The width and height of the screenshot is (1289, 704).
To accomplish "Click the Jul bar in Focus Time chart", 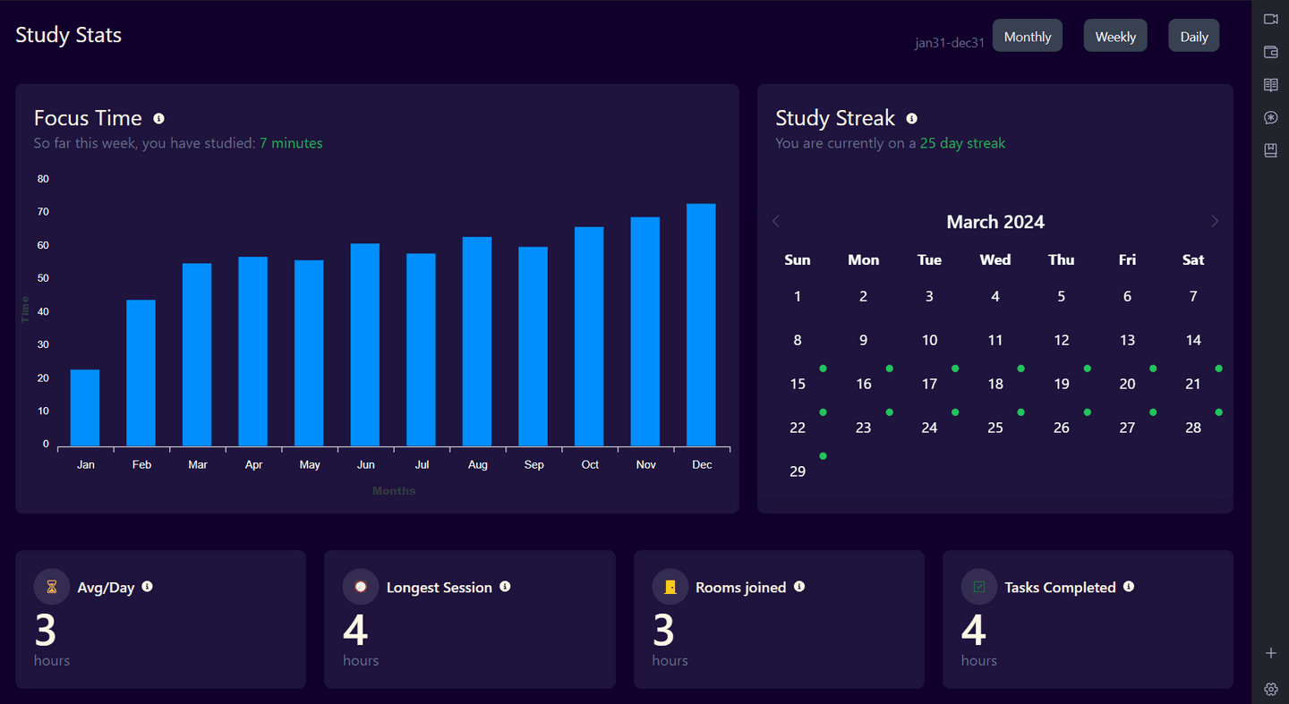I will click(x=421, y=350).
